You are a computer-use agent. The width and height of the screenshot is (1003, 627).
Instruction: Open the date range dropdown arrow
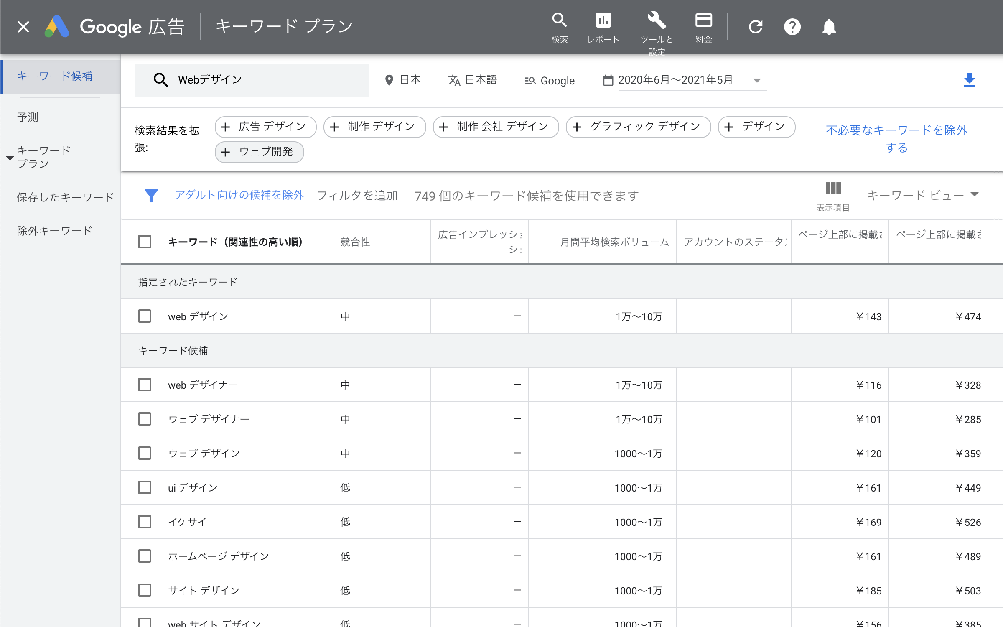coord(757,80)
